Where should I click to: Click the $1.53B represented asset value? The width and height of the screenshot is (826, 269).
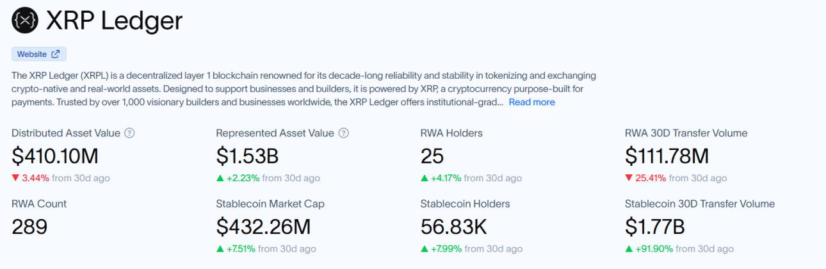[x=247, y=156]
